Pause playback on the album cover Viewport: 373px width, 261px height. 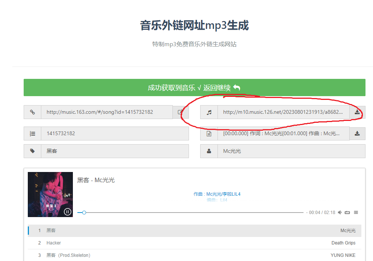pyautogui.click(x=68, y=212)
